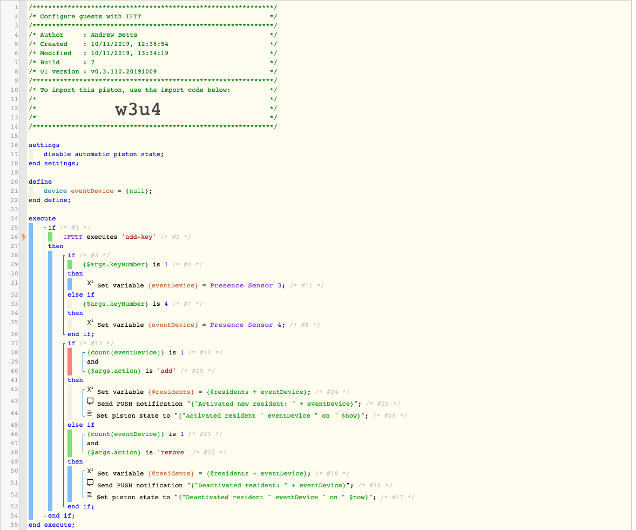Screen dimensions: 636x530
Task: Click the X icon for @residents + eventDevice
Action: (90, 390)
